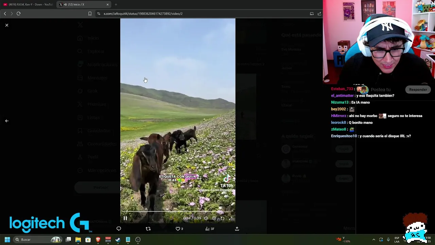
Task: Switch to the R.K.M, Ken-Y YouTube tab
Action: coord(28,4)
